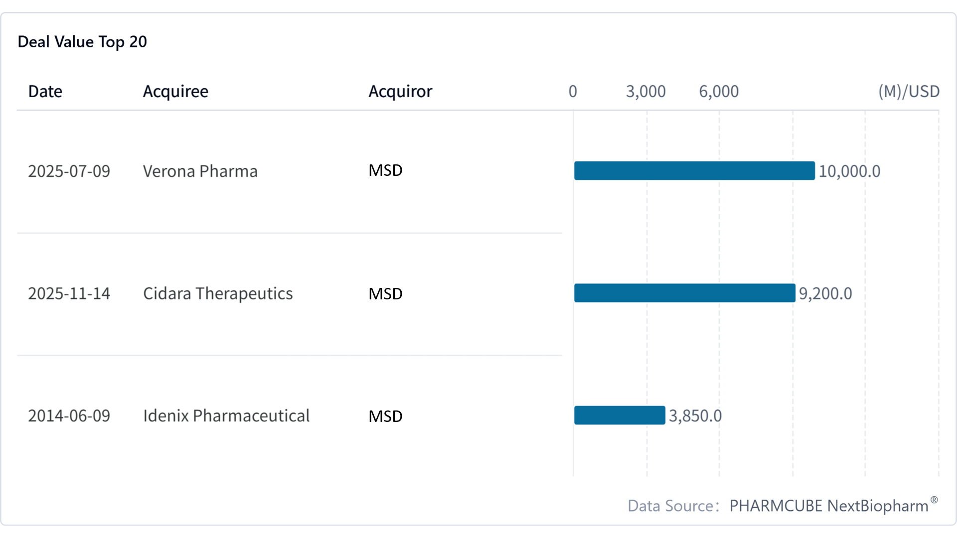Viewport: 957px width, 538px height.
Task: Click the Acquiror column header
Action: 400,92
